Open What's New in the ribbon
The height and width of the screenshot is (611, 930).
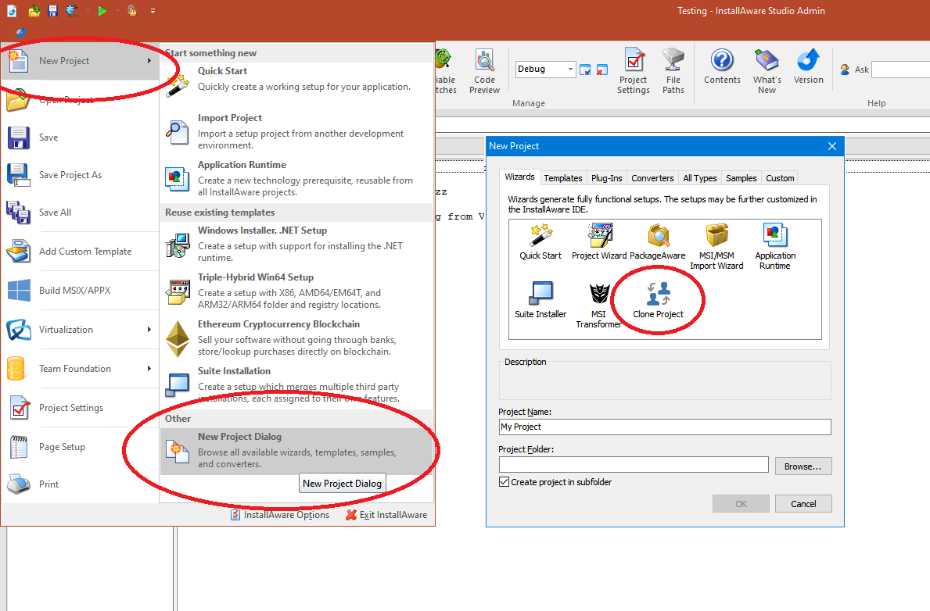(767, 72)
